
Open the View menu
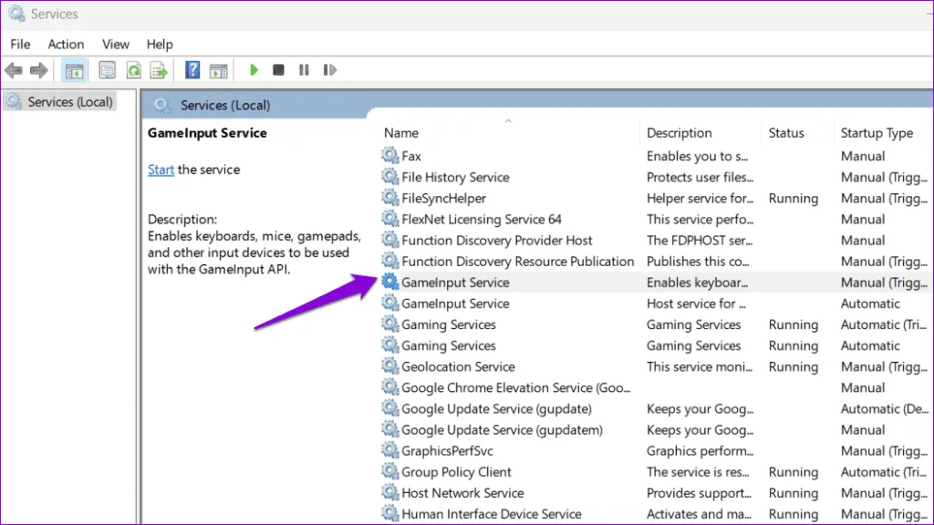[116, 44]
